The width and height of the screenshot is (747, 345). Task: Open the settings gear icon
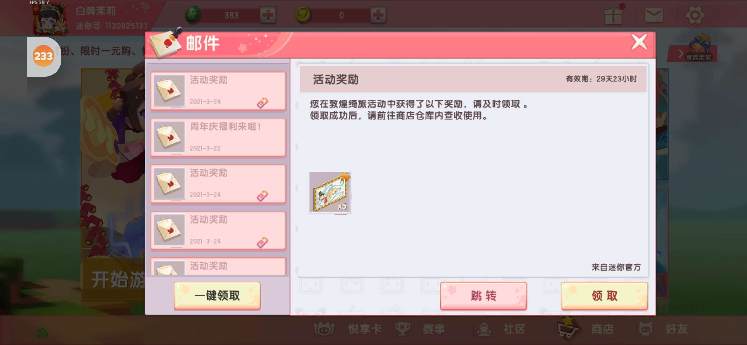point(695,15)
